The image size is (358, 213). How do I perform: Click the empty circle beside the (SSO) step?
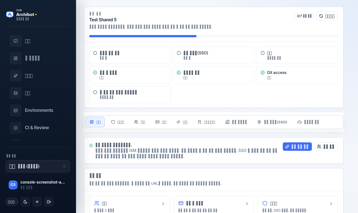[x=179, y=53]
